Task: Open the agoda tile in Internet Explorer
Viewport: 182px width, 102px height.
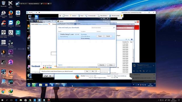Action: (47, 66)
